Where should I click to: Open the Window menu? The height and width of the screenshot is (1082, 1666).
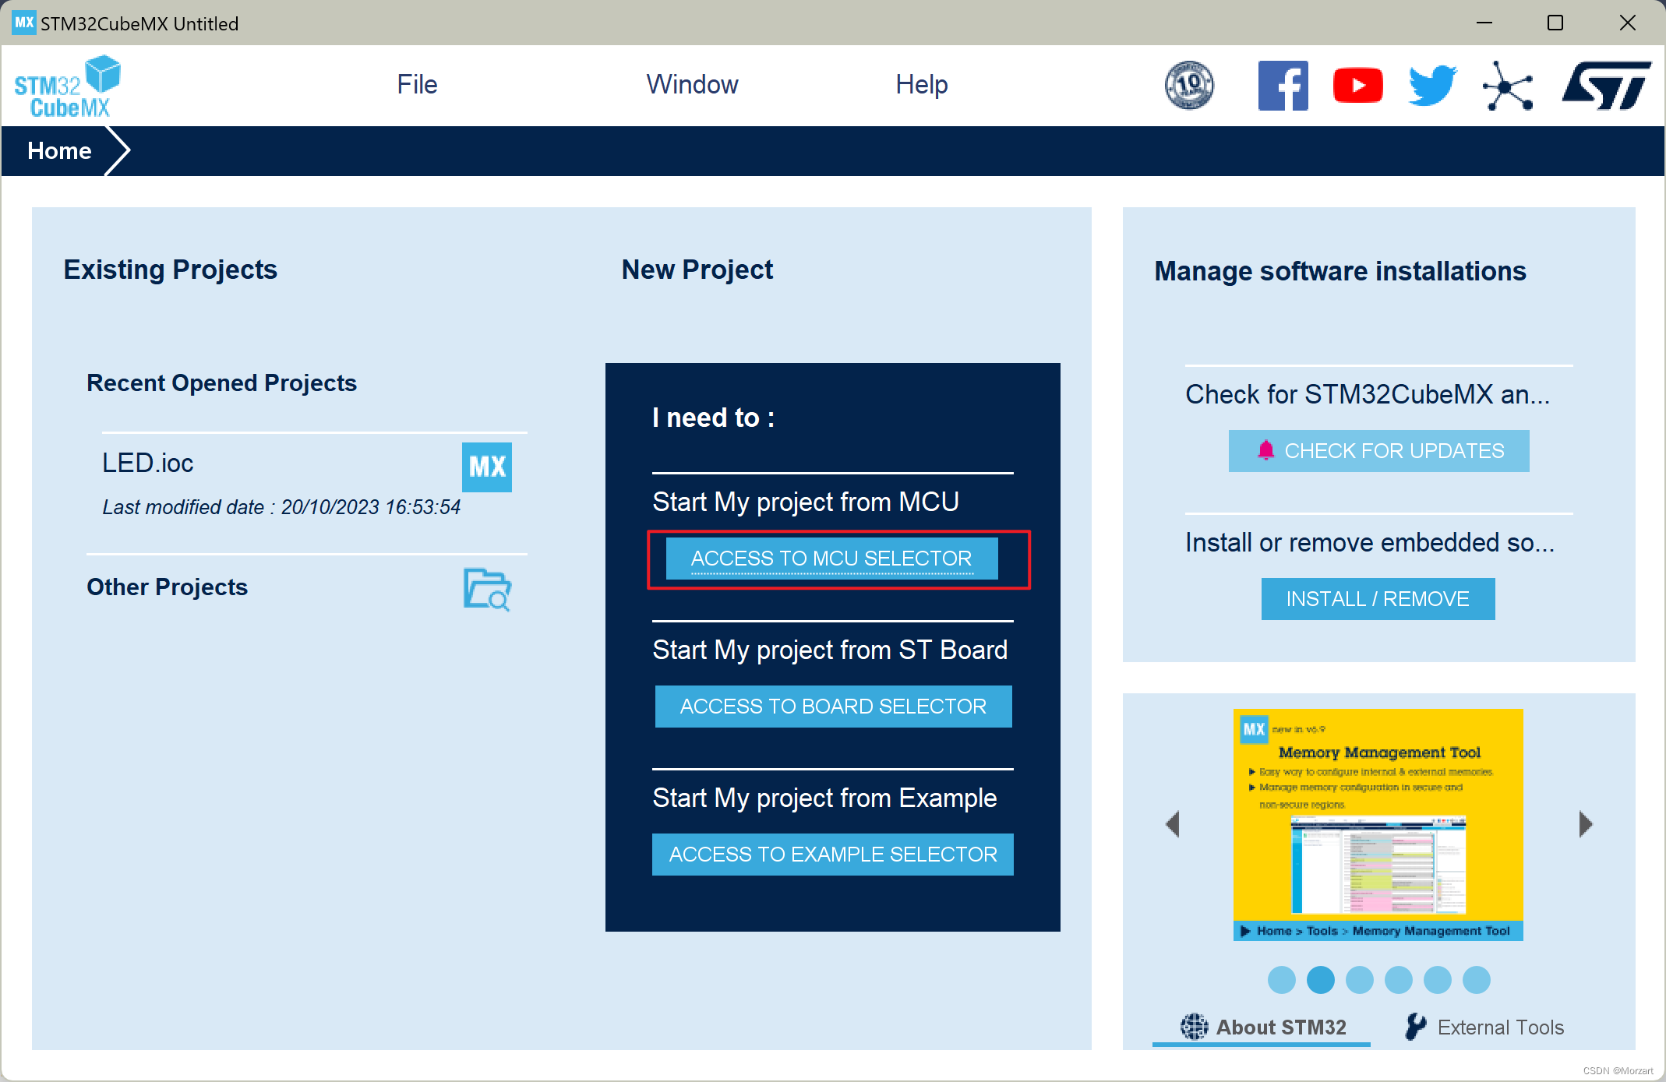pos(692,84)
